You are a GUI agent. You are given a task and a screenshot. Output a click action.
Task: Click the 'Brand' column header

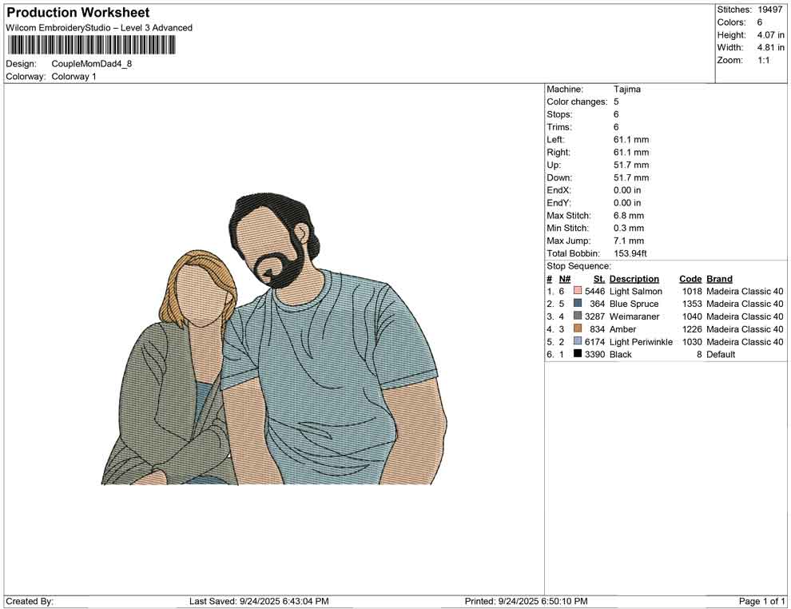[719, 278]
